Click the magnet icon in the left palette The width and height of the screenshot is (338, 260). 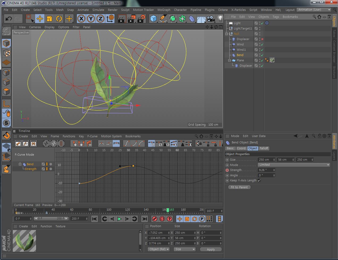pyautogui.click(x=6, y=135)
